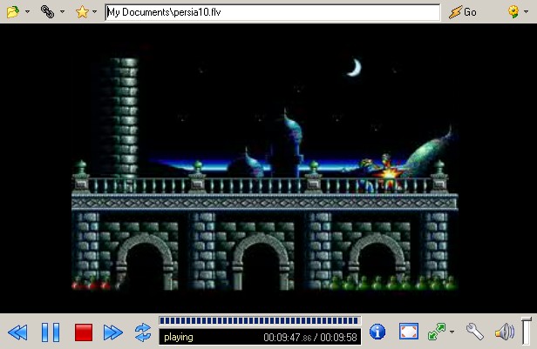
Task: Click the green resize arrows icon
Action: (437, 332)
